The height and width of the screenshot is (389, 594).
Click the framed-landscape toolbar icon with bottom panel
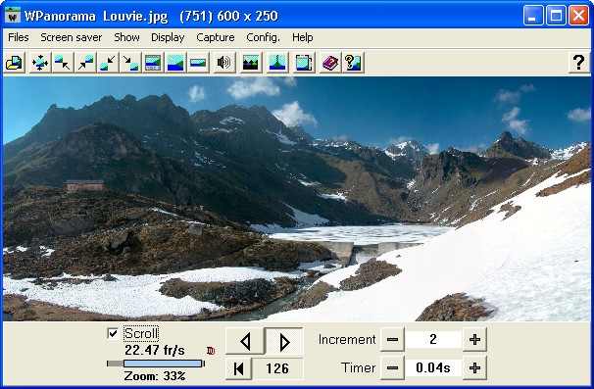tap(153, 63)
